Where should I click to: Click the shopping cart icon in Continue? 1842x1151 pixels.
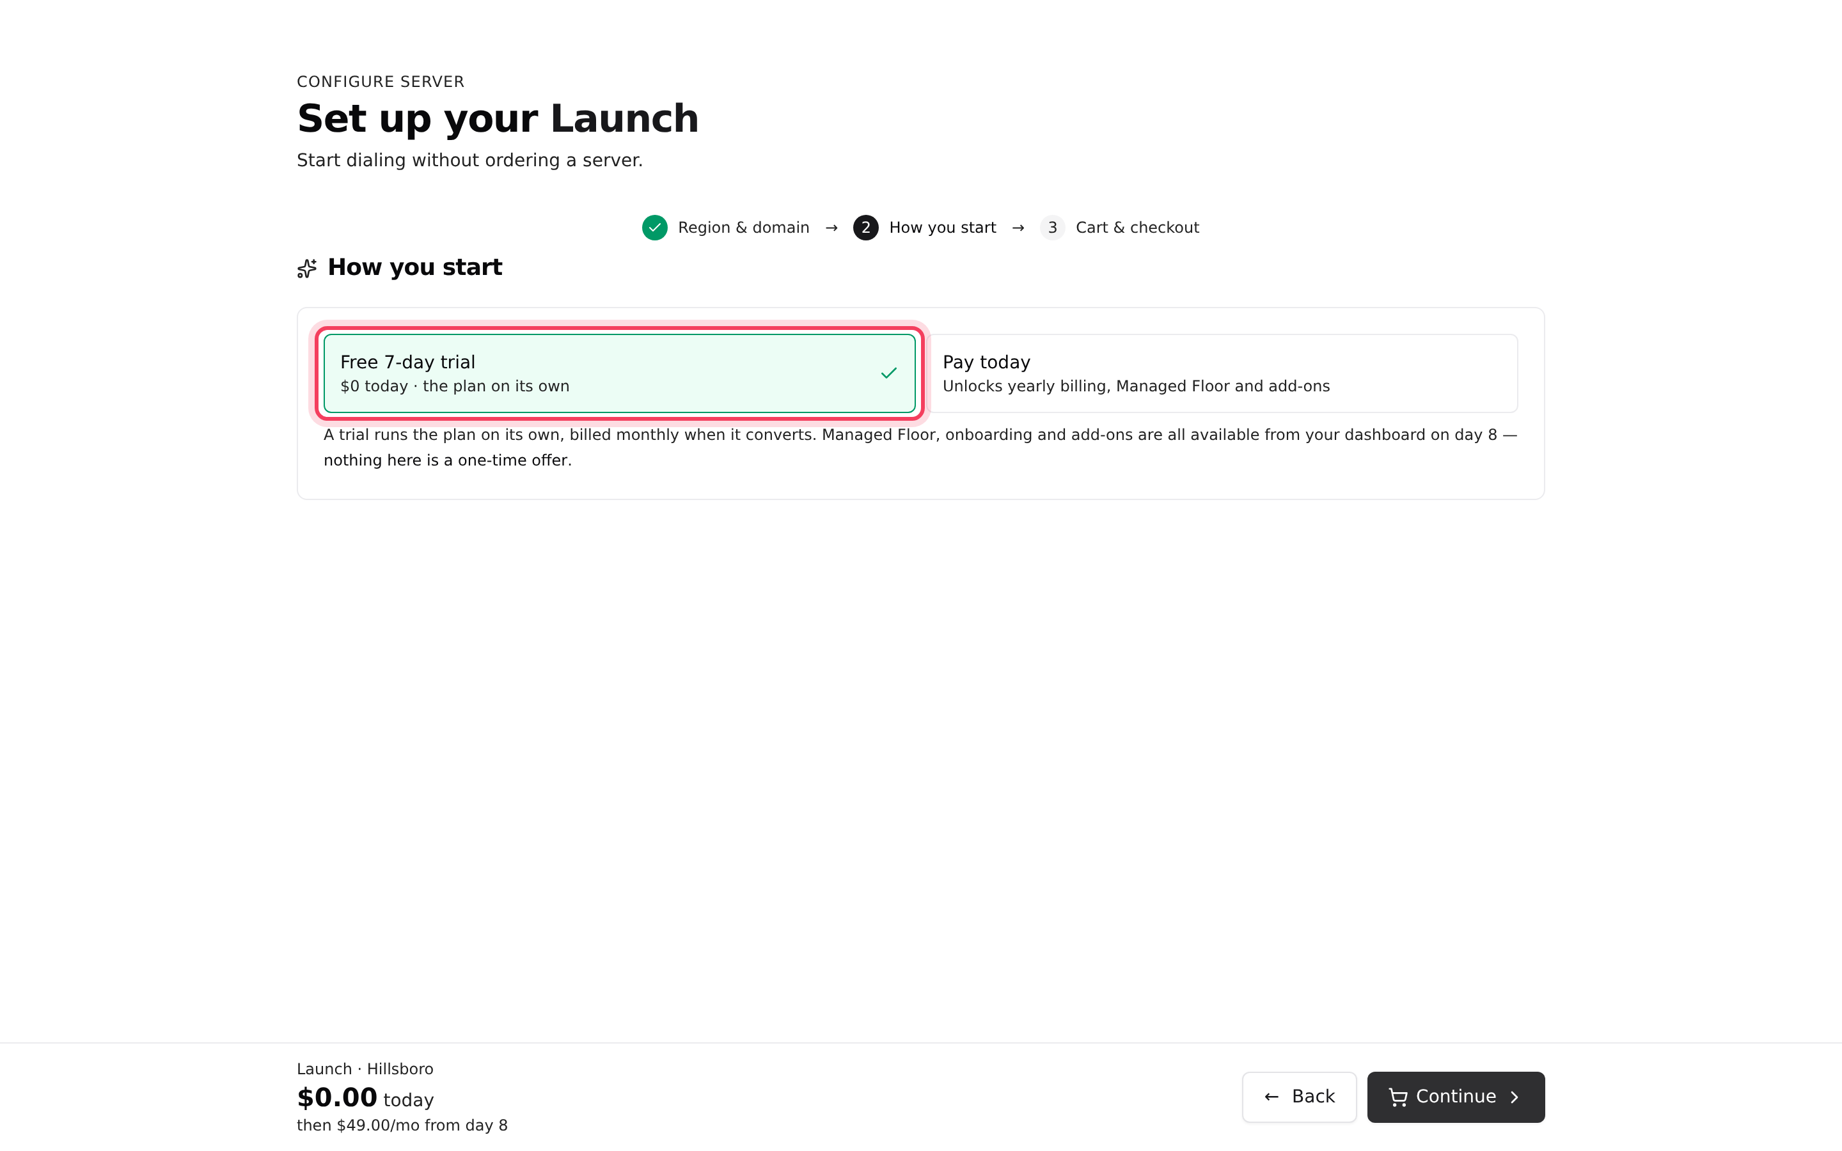coord(1397,1097)
